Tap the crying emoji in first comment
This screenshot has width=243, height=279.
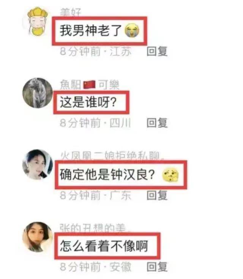[132, 31]
